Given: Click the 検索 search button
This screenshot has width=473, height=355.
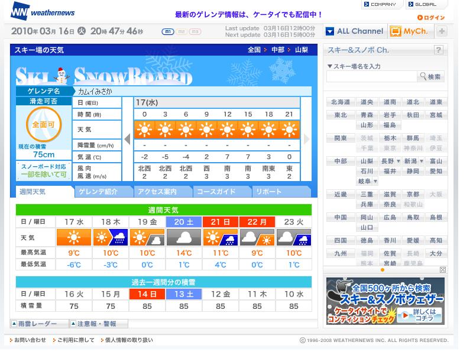Looking at the screenshot, I should [431, 77].
